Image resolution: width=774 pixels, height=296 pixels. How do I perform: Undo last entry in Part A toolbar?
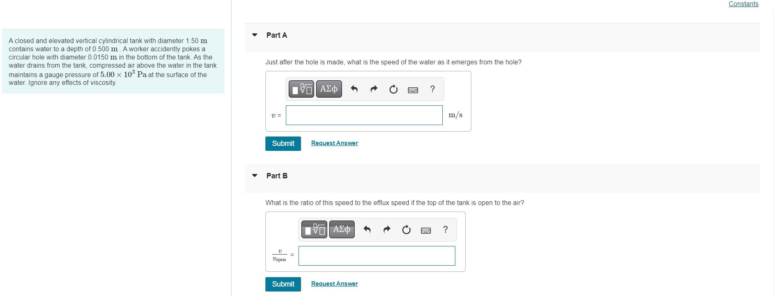354,89
